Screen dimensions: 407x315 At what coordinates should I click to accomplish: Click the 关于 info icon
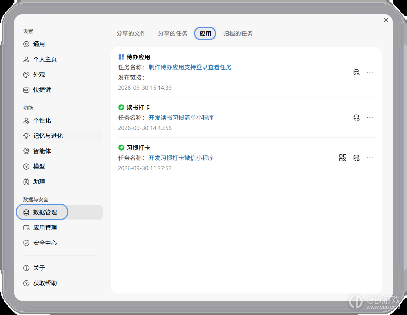click(26, 268)
